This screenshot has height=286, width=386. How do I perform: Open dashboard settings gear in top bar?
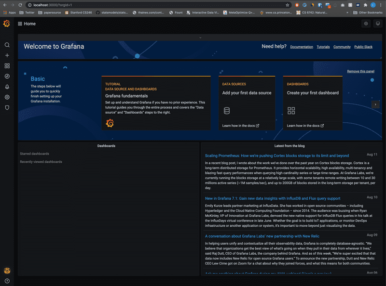click(366, 24)
